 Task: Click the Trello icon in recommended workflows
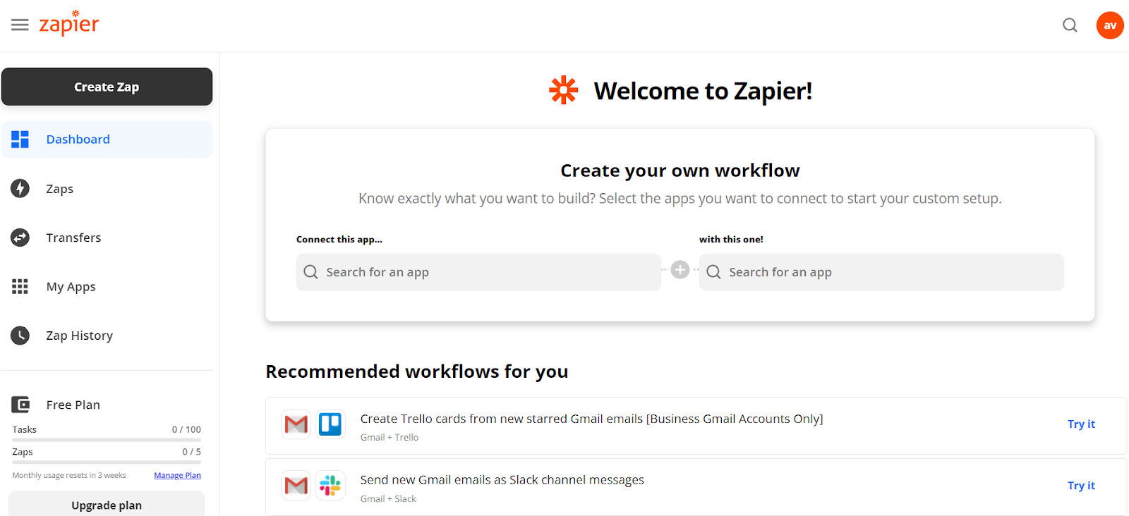(331, 424)
